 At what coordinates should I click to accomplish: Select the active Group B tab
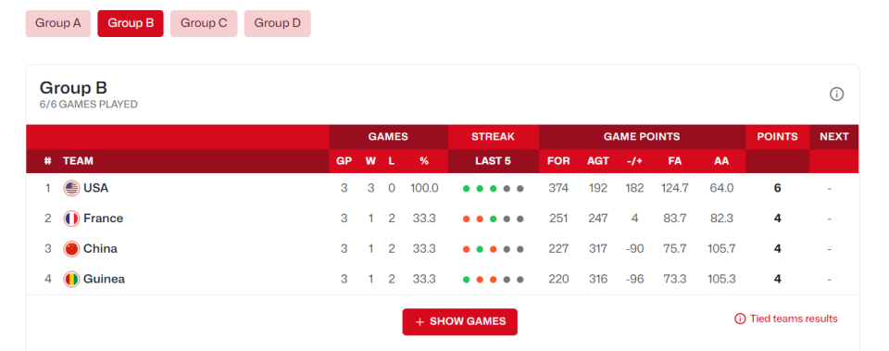131,23
